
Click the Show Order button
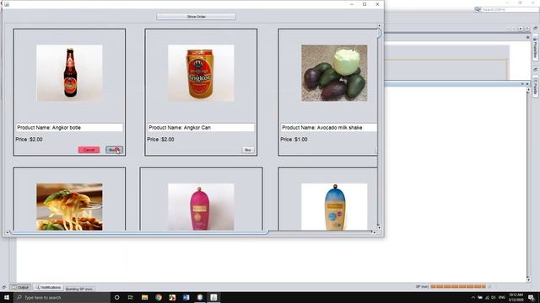point(196,17)
